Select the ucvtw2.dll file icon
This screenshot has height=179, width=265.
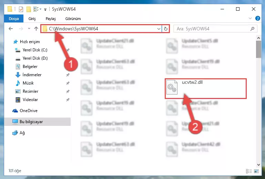pyautogui.click(x=172, y=87)
